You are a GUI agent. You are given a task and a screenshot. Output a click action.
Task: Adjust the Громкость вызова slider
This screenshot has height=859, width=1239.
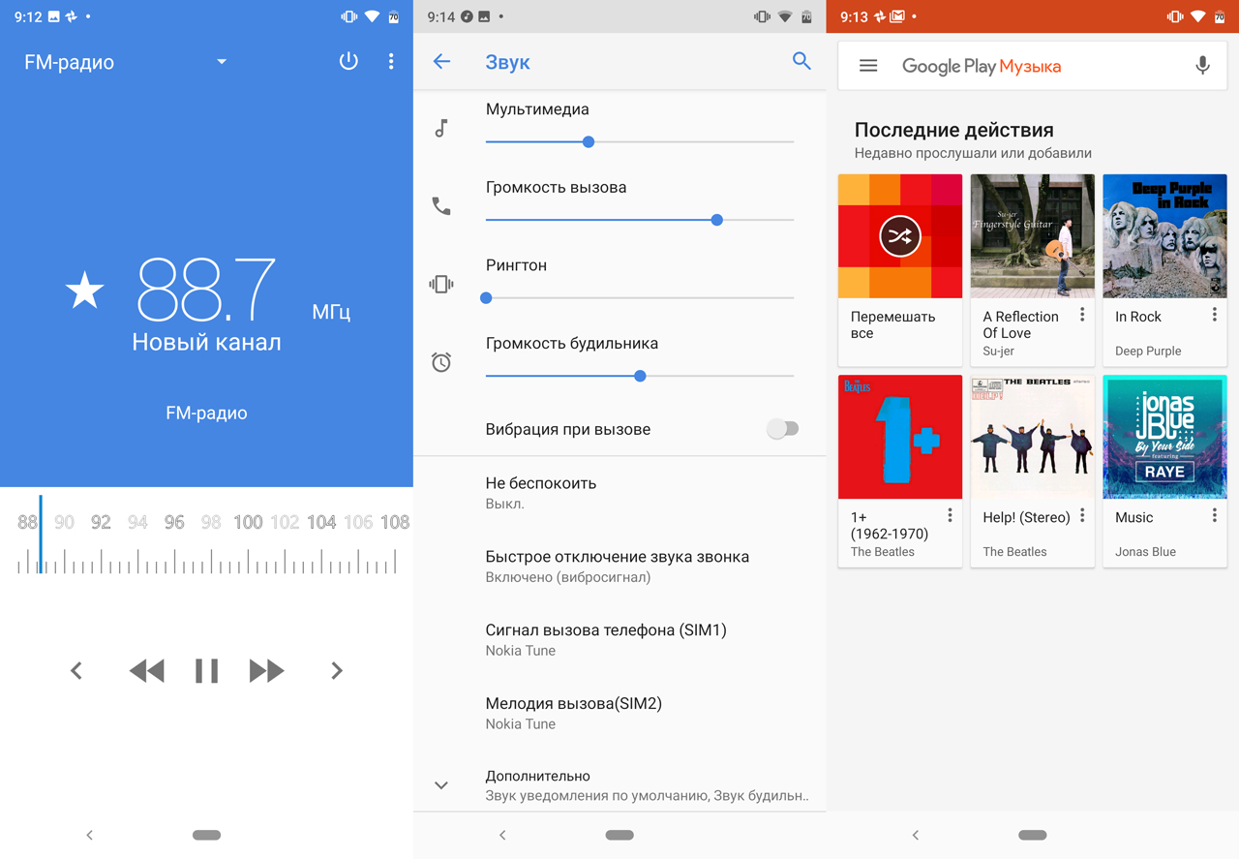(x=640, y=220)
